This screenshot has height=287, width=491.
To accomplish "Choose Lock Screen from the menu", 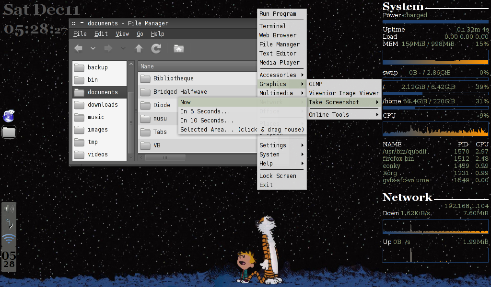I will coord(281,176).
